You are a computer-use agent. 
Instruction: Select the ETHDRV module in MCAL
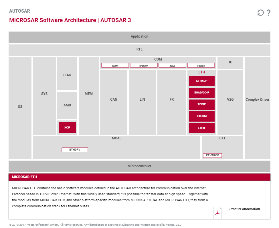point(75,150)
